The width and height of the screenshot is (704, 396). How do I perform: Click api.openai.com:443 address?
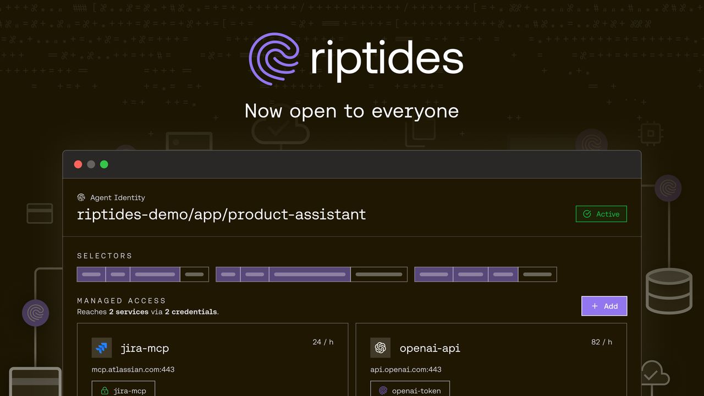(406, 369)
